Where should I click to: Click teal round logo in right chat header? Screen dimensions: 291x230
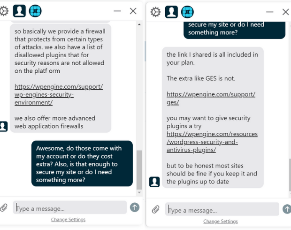(187, 12)
